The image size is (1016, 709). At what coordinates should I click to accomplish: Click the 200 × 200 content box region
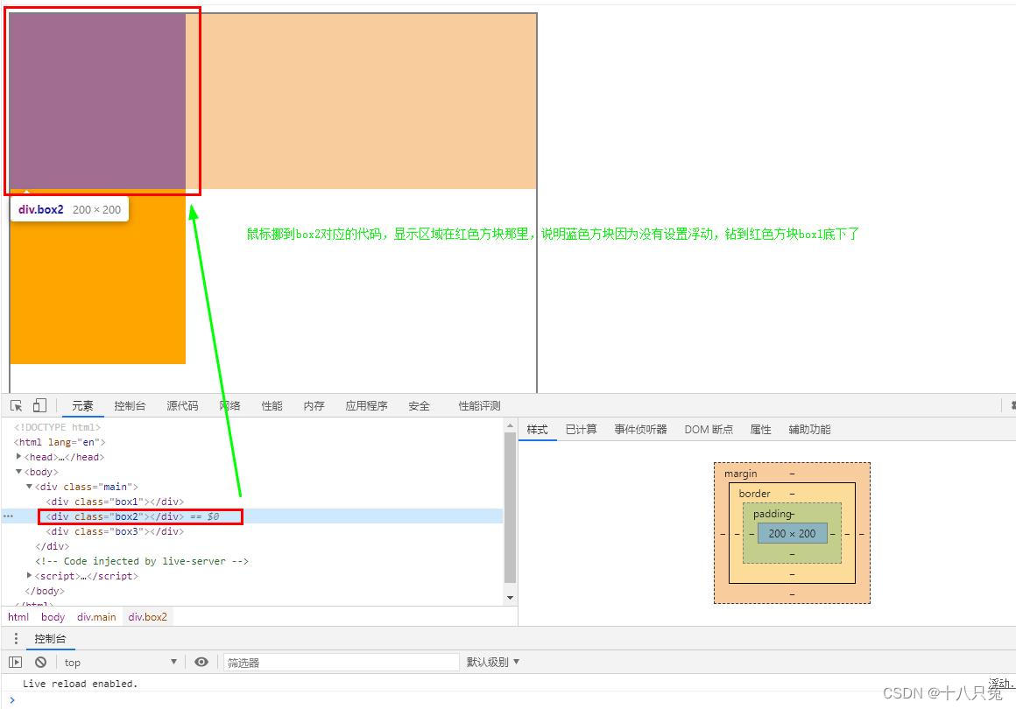point(792,533)
